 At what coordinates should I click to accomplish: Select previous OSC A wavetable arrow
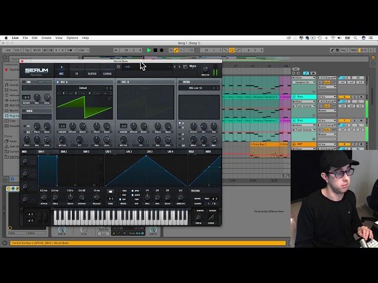coord(107,88)
